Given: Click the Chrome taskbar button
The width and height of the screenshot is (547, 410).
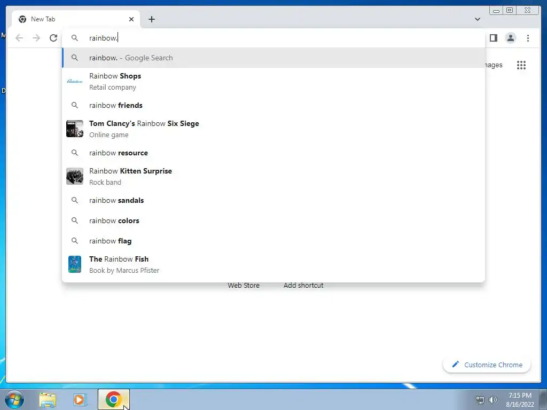Looking at the screenshot, I should (113, 399).
